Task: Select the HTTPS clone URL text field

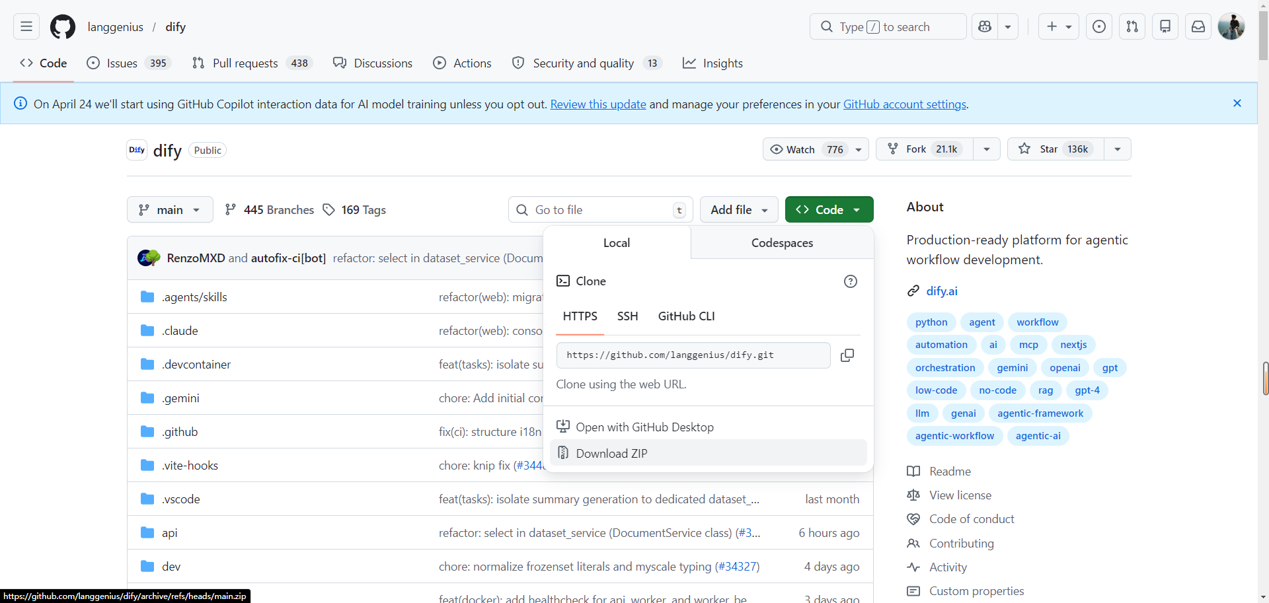Action: (x=693, y=355)
